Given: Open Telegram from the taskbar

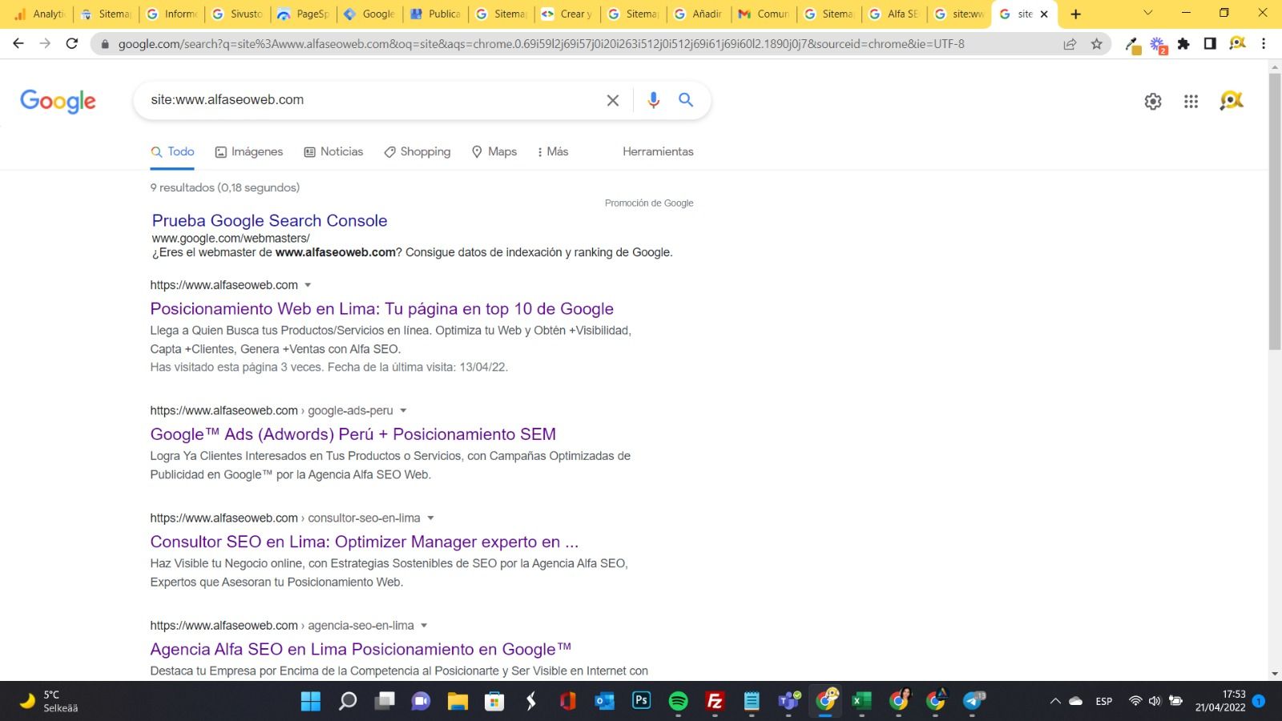Looking at the screenshot, I should (x=972, y=702).
